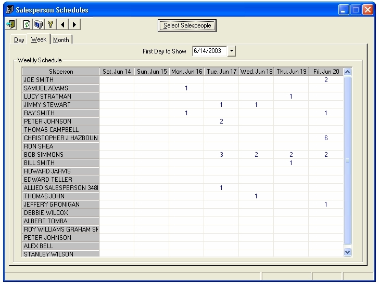Click the Salesperson Schedules title bar icon
This screenshot has height=284, width=379.
tap(10, 10)
